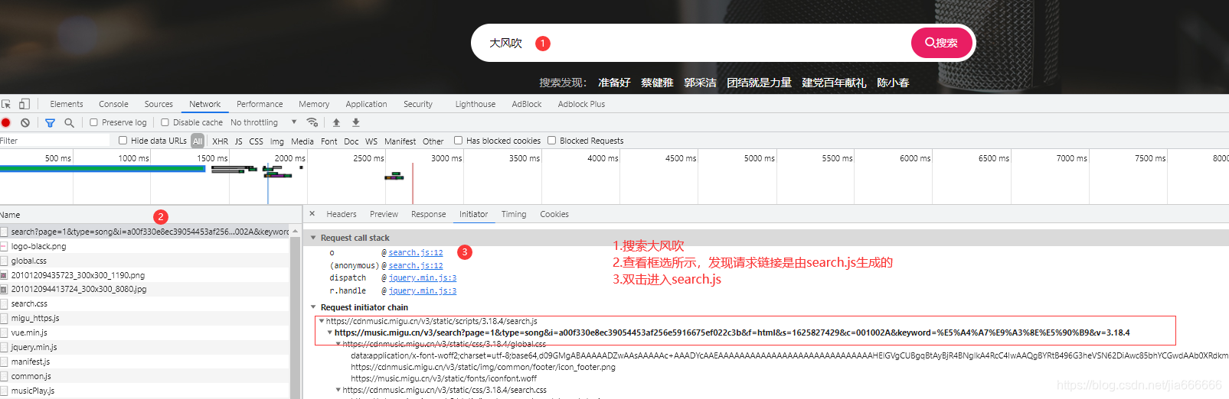Screen dimensions: 1229x399
Task: Collapse the music.migu.cn search request node
Action: coord(330,332)
